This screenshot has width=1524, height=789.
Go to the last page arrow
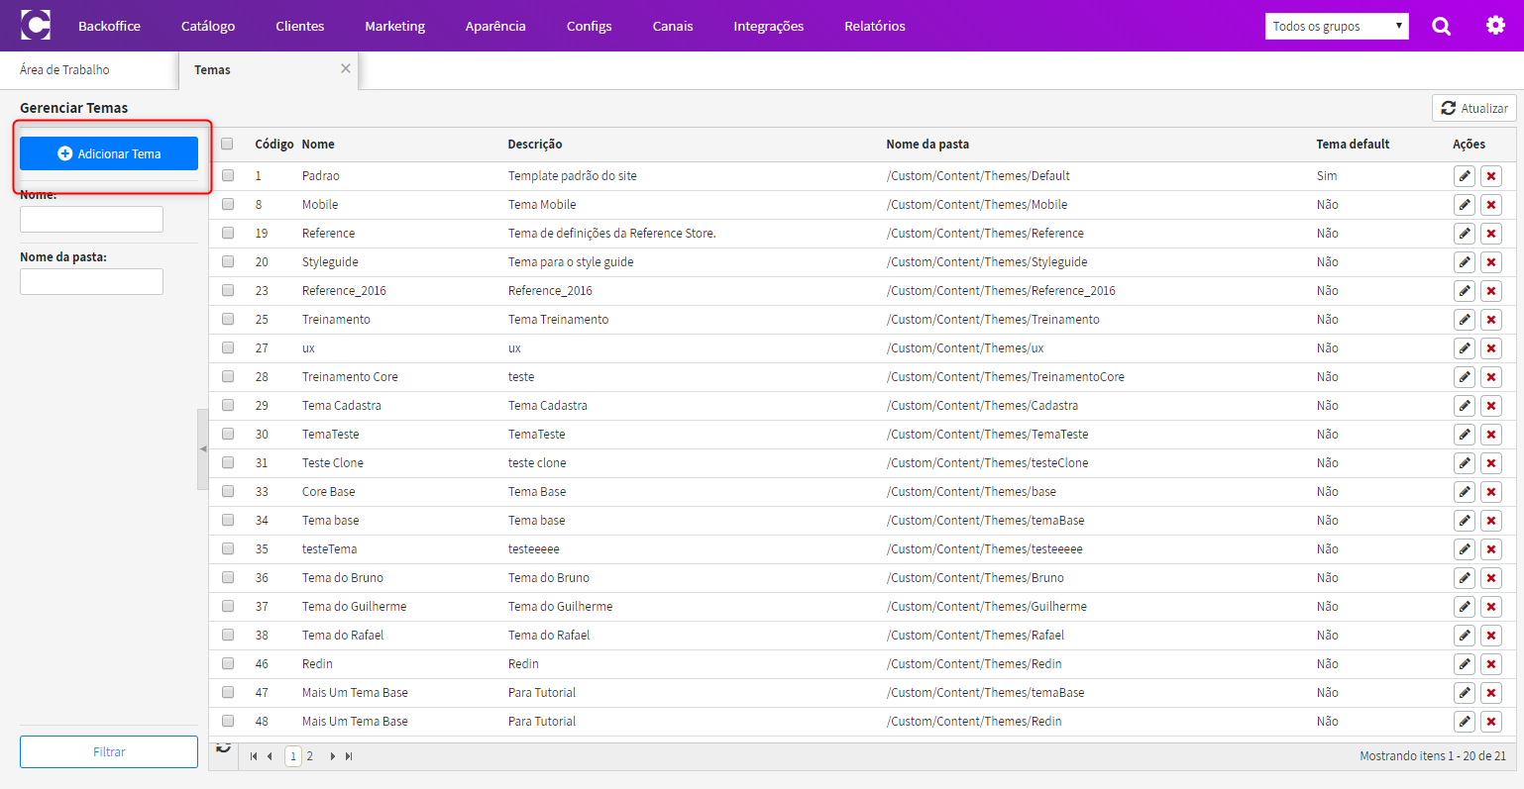(349, 756)
